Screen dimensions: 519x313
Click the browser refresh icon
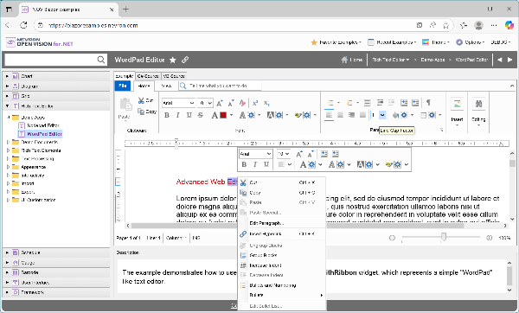[x=23, y=25]
